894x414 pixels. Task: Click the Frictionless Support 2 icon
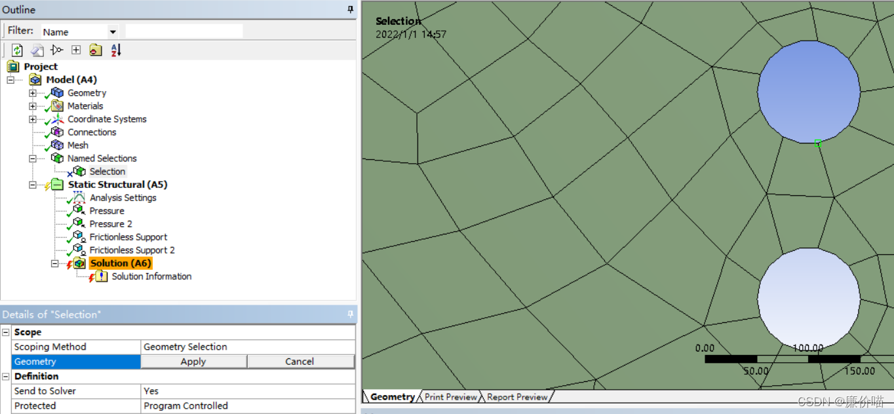point(79,250)
